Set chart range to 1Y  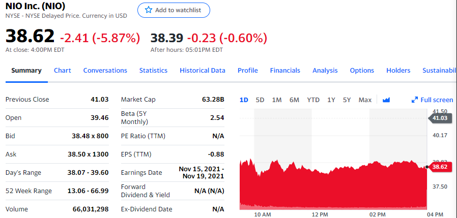pos(331,100)
